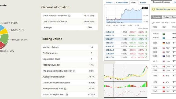Click help icon next to Maximum deposit load
Viewport: 176px width, 99px height.
pos(67,94)
